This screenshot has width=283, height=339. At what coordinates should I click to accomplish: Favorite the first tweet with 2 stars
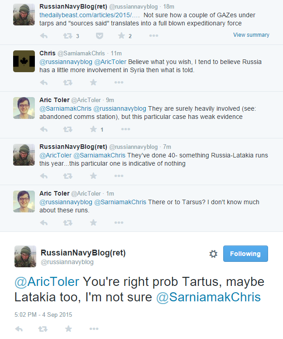(x=121, y=35)
